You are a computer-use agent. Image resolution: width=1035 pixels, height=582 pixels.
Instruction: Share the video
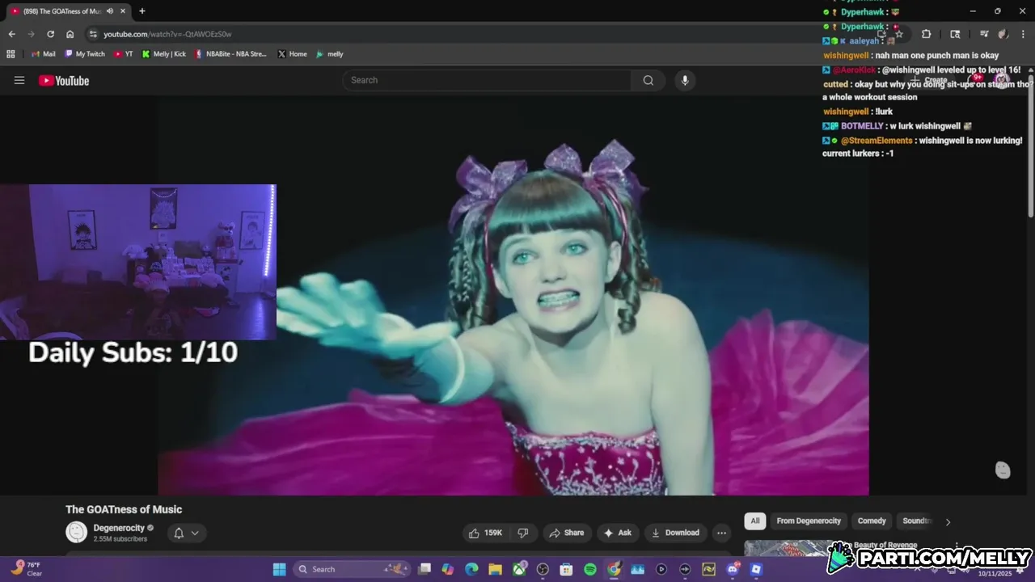point(566,533)
